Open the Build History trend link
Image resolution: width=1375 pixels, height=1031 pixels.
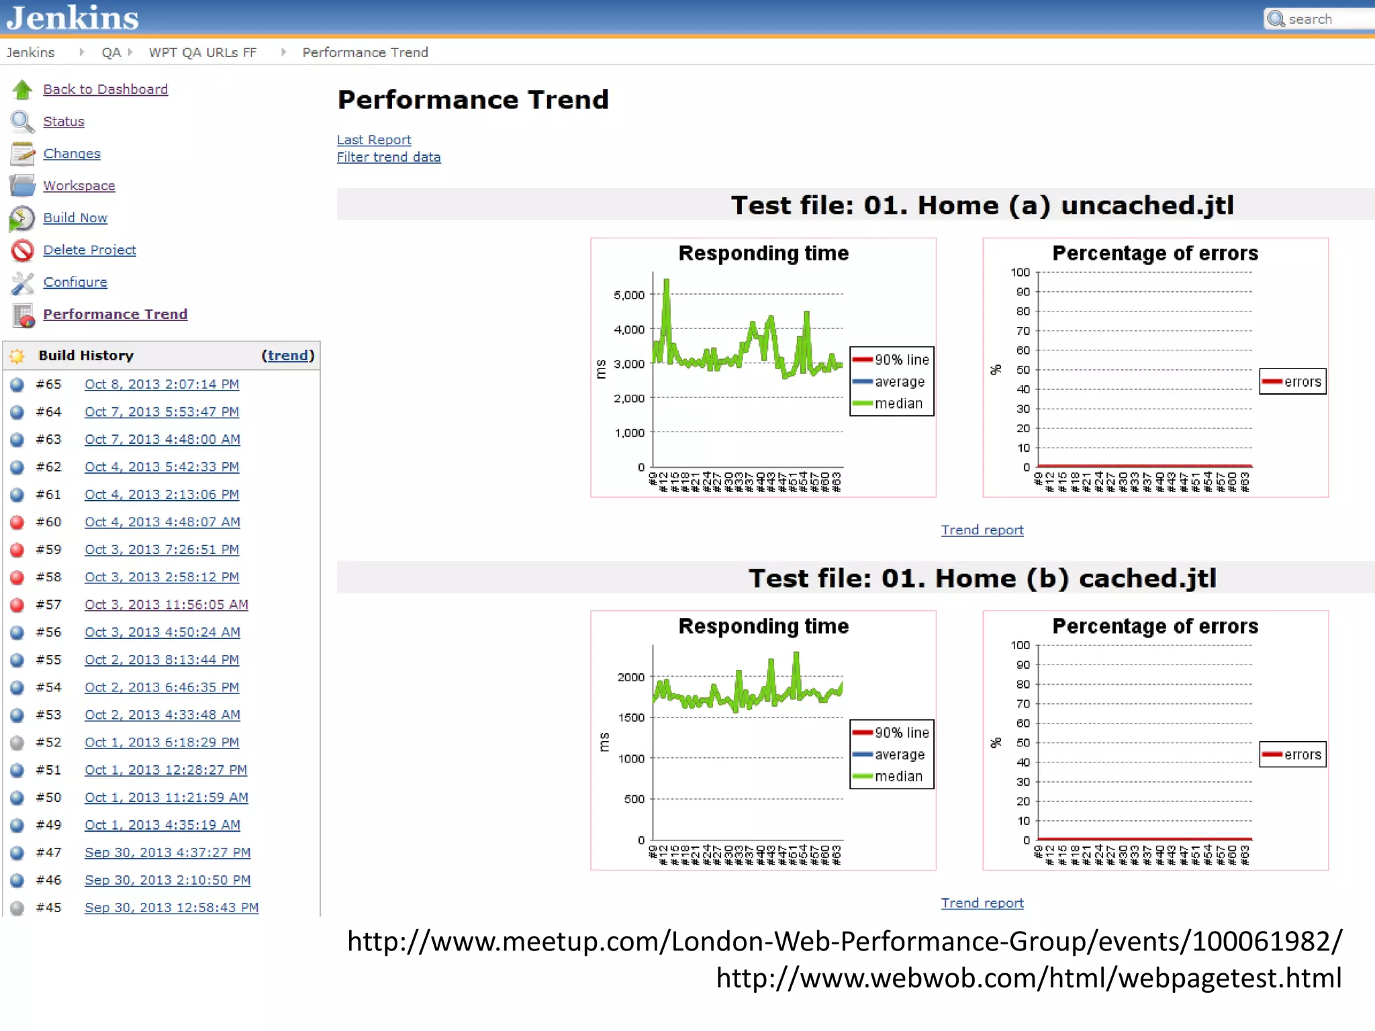coord(288,356)
